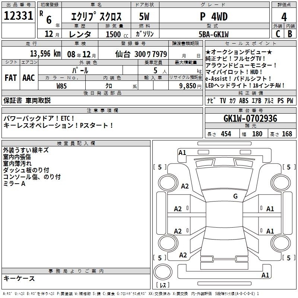Click the A1 mark below the rear bumper
Image resolution: width=298 pixels, height=298 pixels.
coord(265,275)
